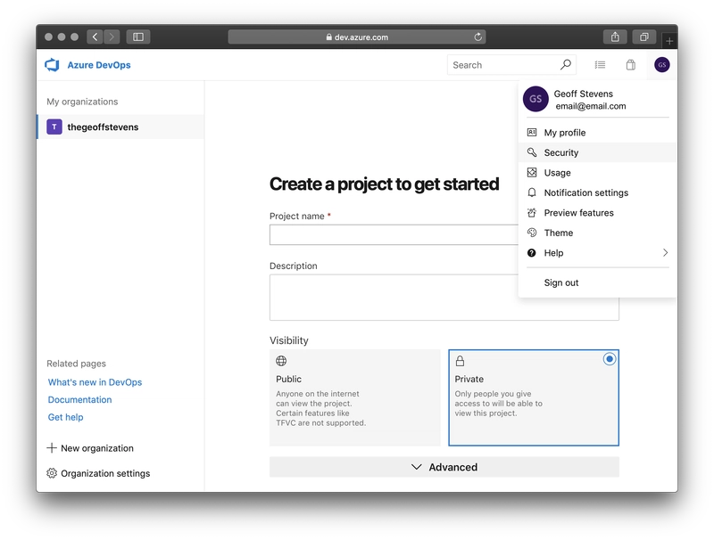This screenshot has height=540, width=714.
Task: Expand the Advanced section
Action: click(x=444, y=467)
